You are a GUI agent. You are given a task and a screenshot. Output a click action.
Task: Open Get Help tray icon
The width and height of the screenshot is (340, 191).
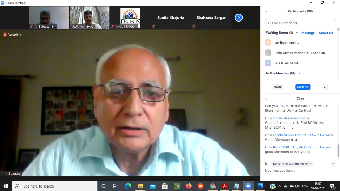pyautogui.click(x=273, y=186)
